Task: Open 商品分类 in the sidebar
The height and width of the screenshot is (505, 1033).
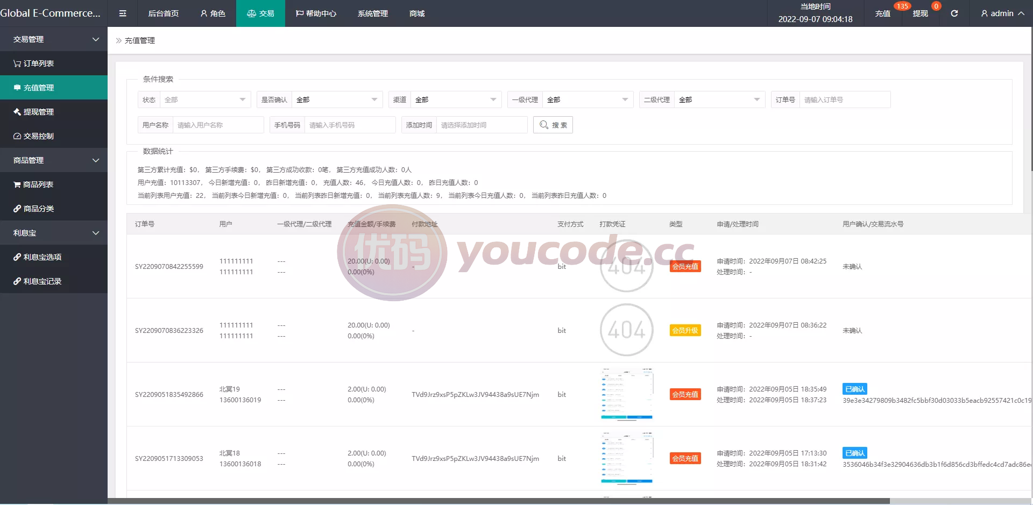Action: [x=54, y=209]
